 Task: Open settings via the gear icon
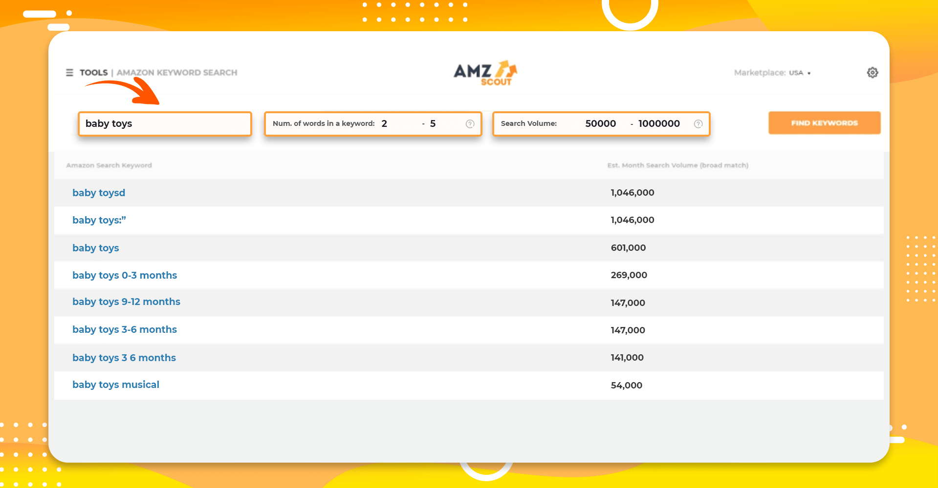point(873,72)
